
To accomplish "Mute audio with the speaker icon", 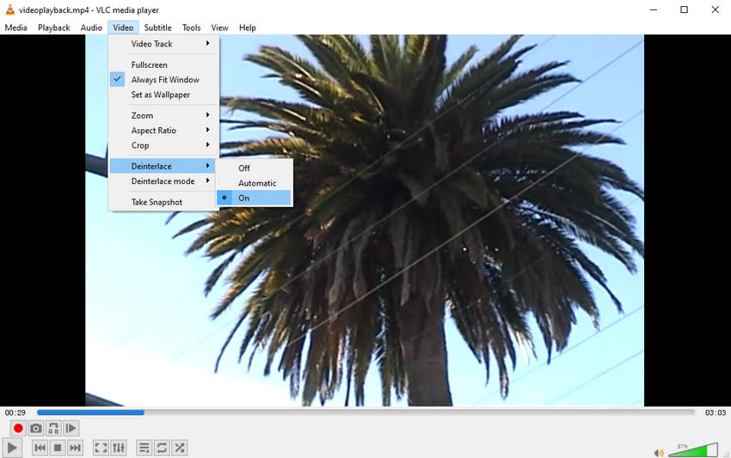I will pos(659,452).
